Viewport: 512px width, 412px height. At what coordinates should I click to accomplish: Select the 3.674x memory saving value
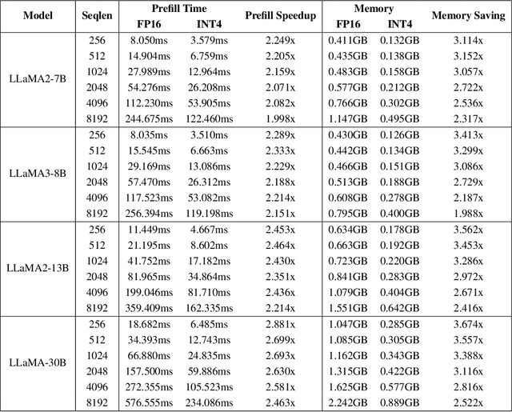pyautogui.click(x=467, y=322)
